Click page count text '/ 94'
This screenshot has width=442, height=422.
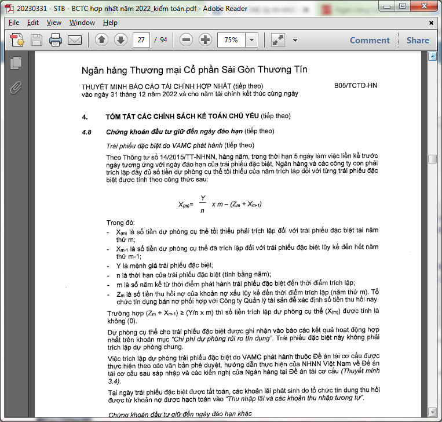coord(160,40)
